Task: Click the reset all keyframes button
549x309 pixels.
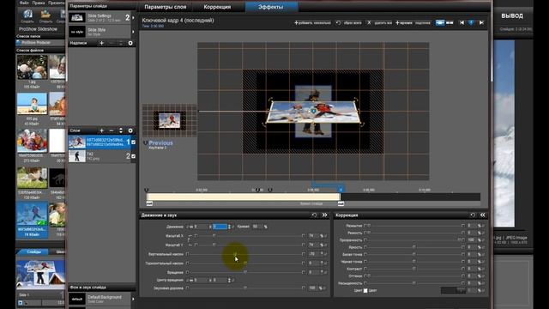Action: coord(349,23)
